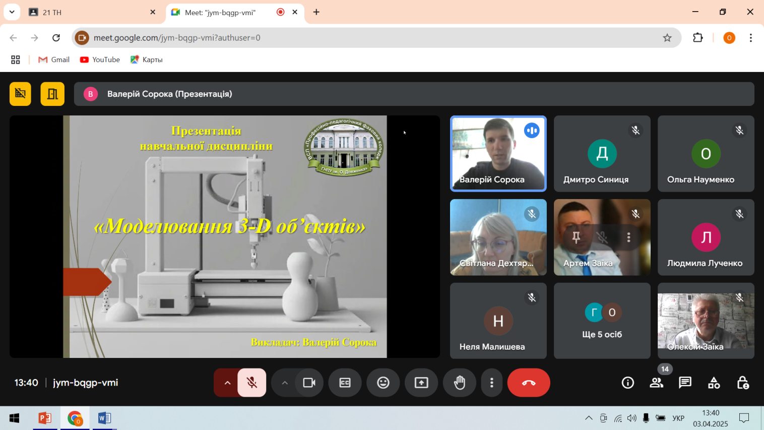Expand video settings arrow next to camera
Viewport: 764px width, 430px height.
tap(285, 383)
